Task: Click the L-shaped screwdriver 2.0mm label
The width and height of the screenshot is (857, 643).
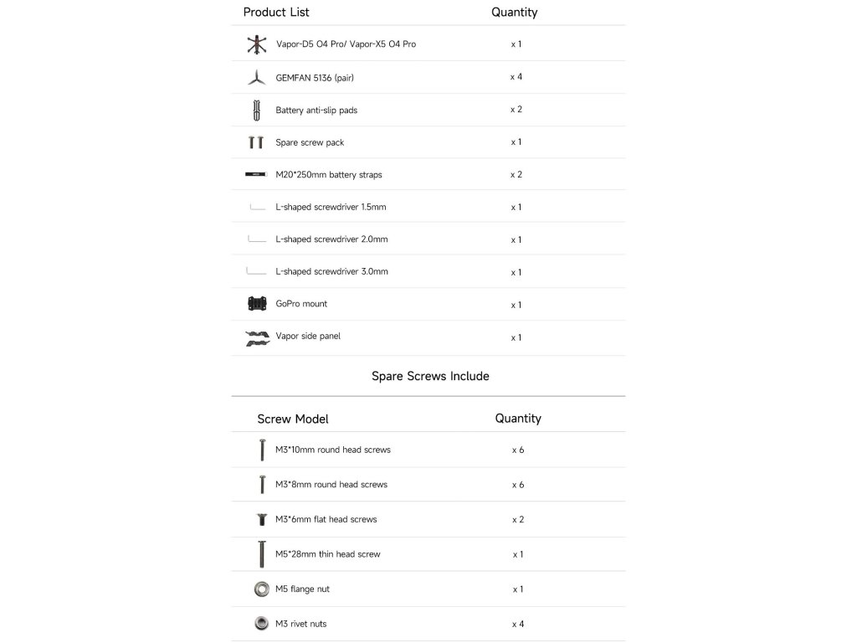Action: [x=331, y=239]
